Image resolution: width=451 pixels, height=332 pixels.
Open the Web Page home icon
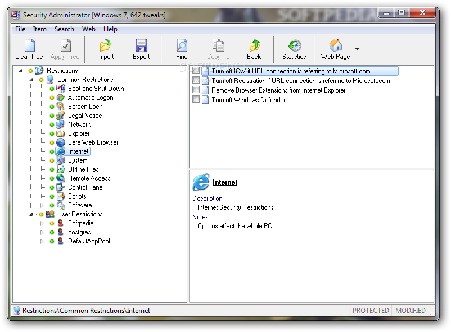point(335,45)
